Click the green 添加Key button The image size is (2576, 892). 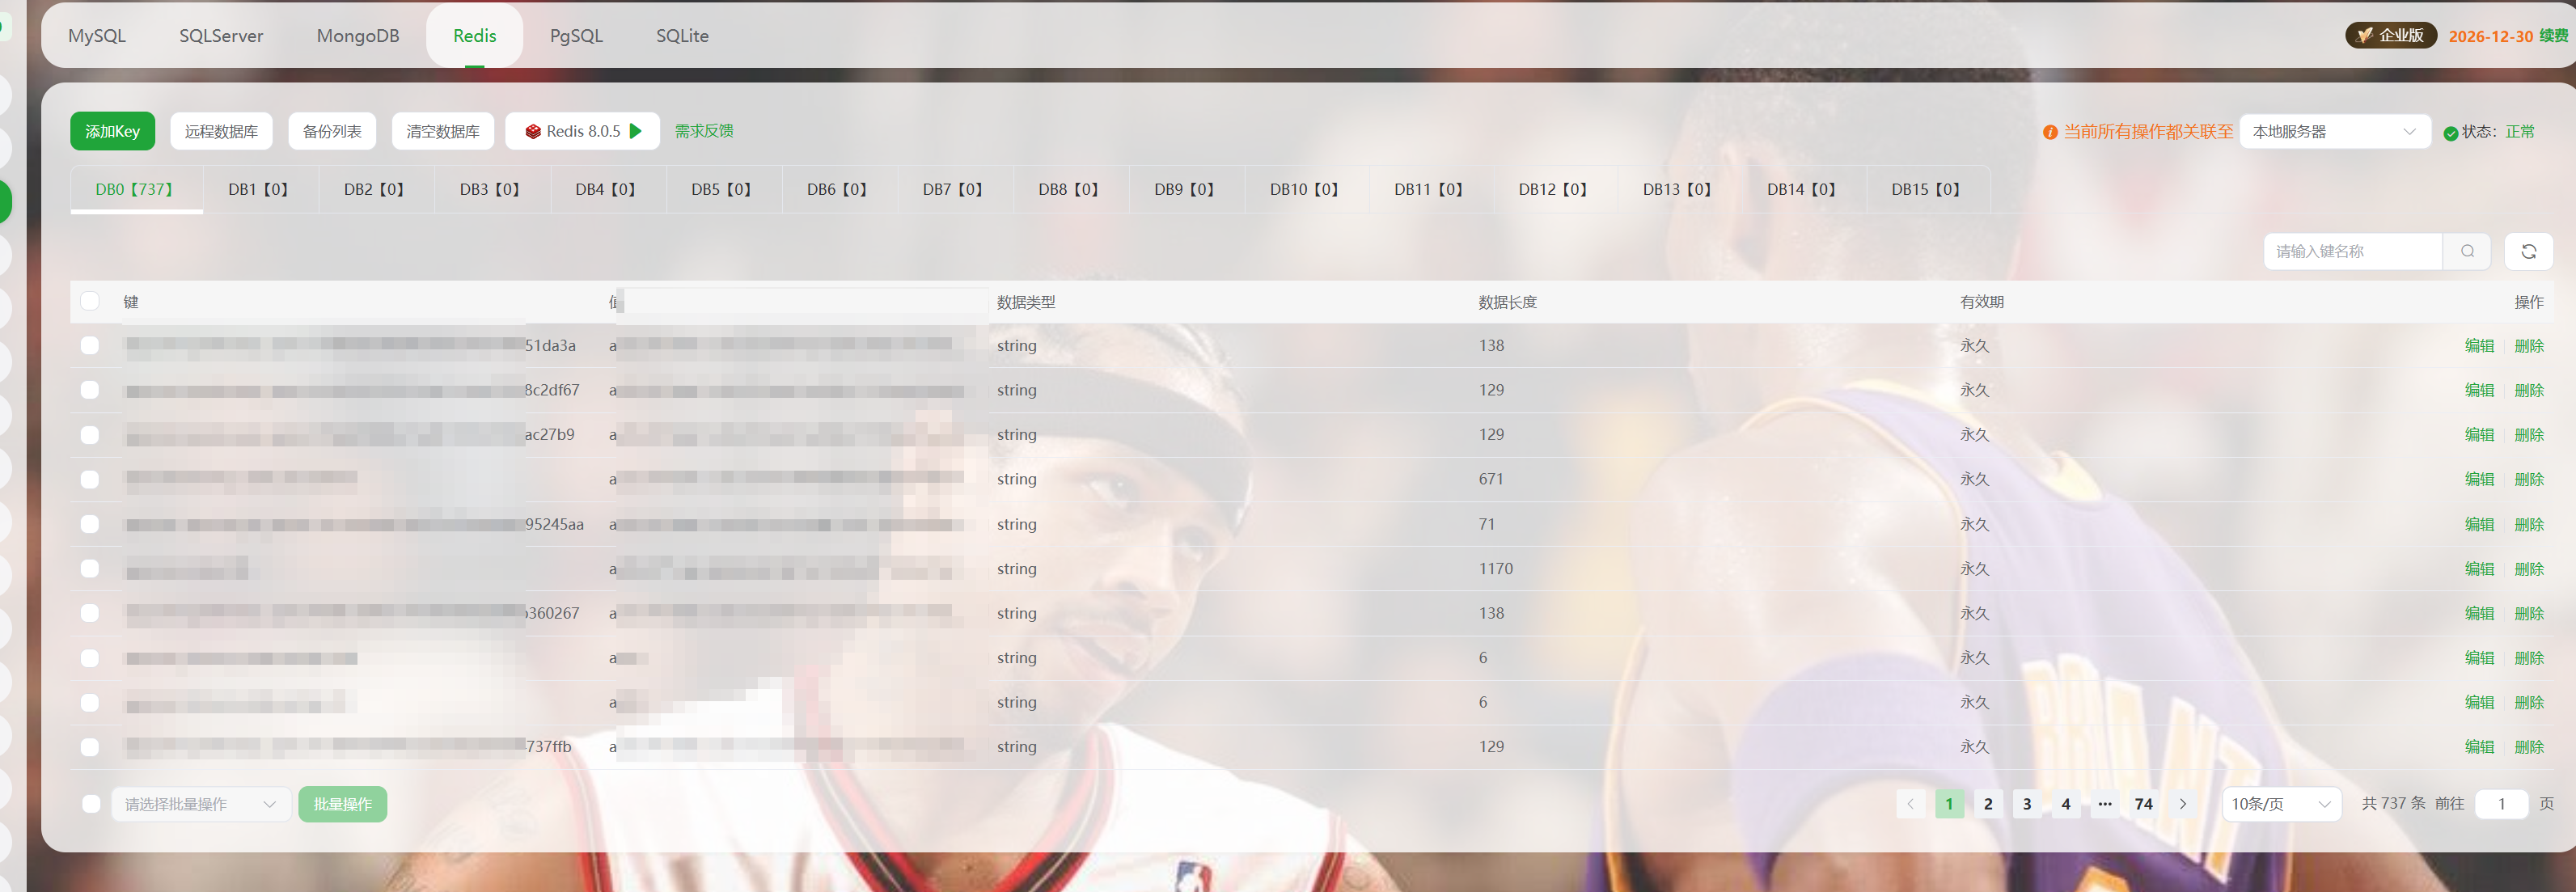(112, 131)
